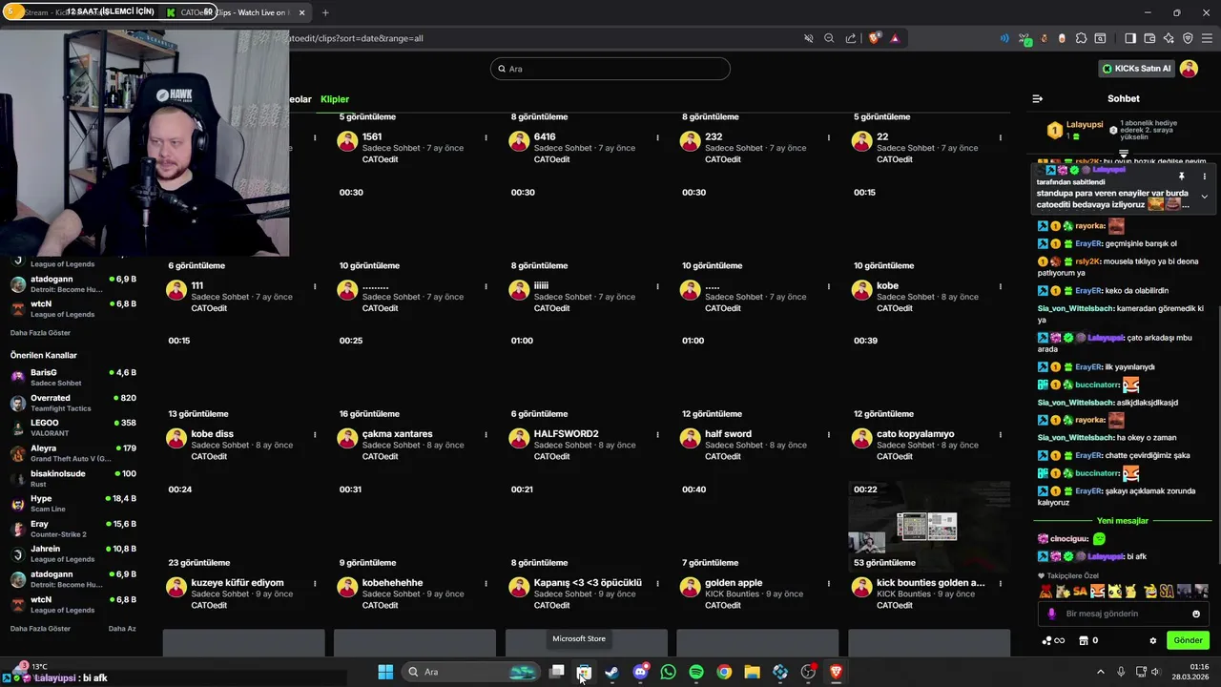Click the channel points infinity icon

[x=1053, y=640]
